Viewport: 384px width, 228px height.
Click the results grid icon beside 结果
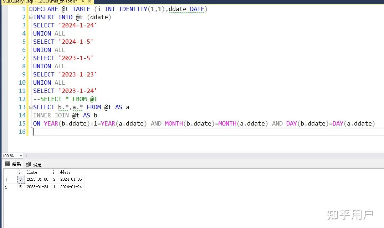(7, 164)
